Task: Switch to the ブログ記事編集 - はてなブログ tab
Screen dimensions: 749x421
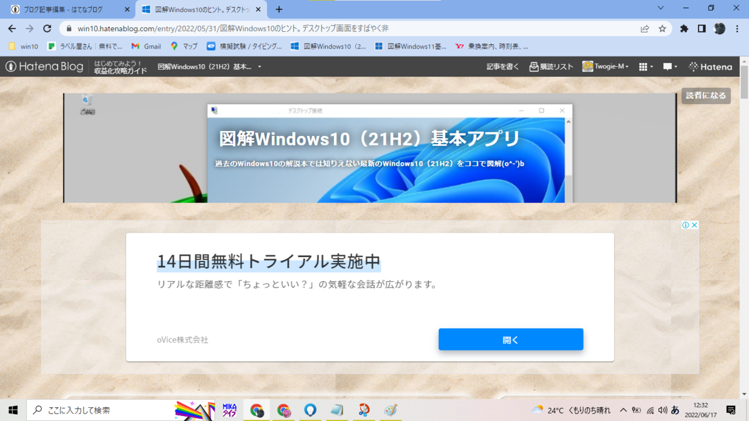Action: [62, 10]
